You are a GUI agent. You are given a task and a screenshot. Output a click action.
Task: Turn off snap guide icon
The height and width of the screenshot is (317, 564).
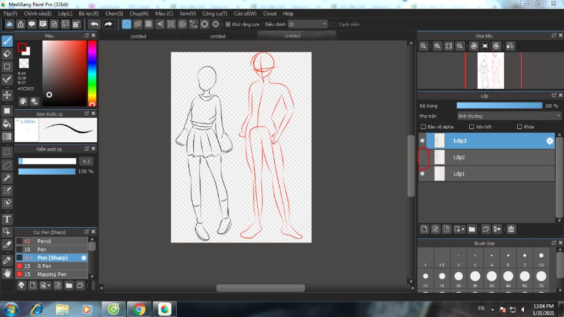click(x=126, y=24)
